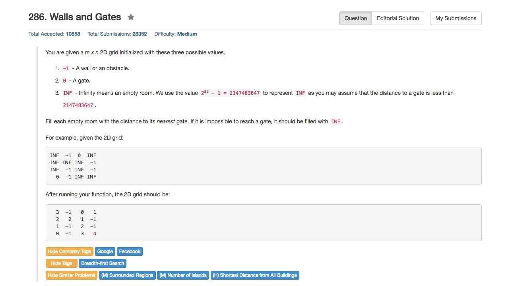The height and width of the screenshot is (286, 508).
Task: Switch to the Question tab
Action: coord(356,18)
